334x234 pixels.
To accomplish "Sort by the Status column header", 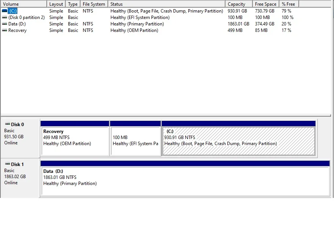I will pos(167,4).
